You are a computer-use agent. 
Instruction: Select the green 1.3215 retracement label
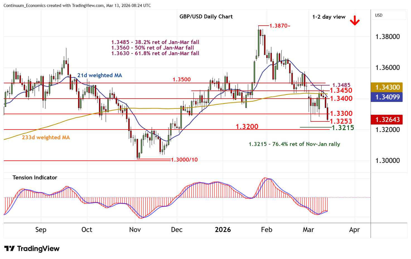click(x=343, y=128)
